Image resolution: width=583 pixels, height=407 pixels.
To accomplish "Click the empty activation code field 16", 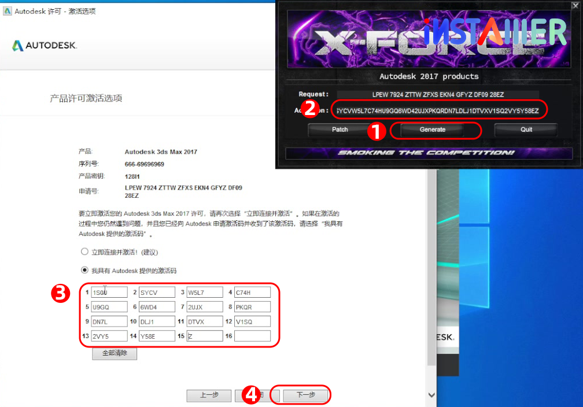I will tap(252, 336).
